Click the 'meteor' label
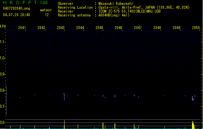This screenshot has width=203, height=129. point(46,10)
